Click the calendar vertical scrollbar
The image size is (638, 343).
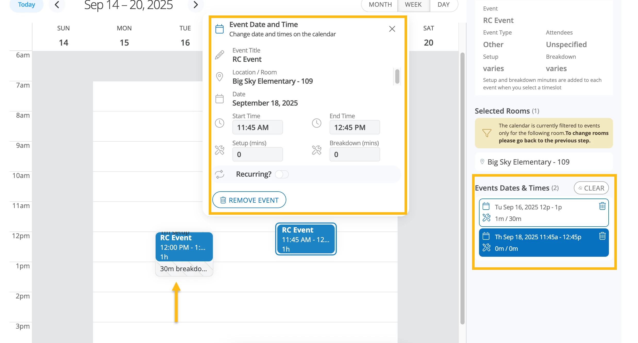[x=462, y=188]
